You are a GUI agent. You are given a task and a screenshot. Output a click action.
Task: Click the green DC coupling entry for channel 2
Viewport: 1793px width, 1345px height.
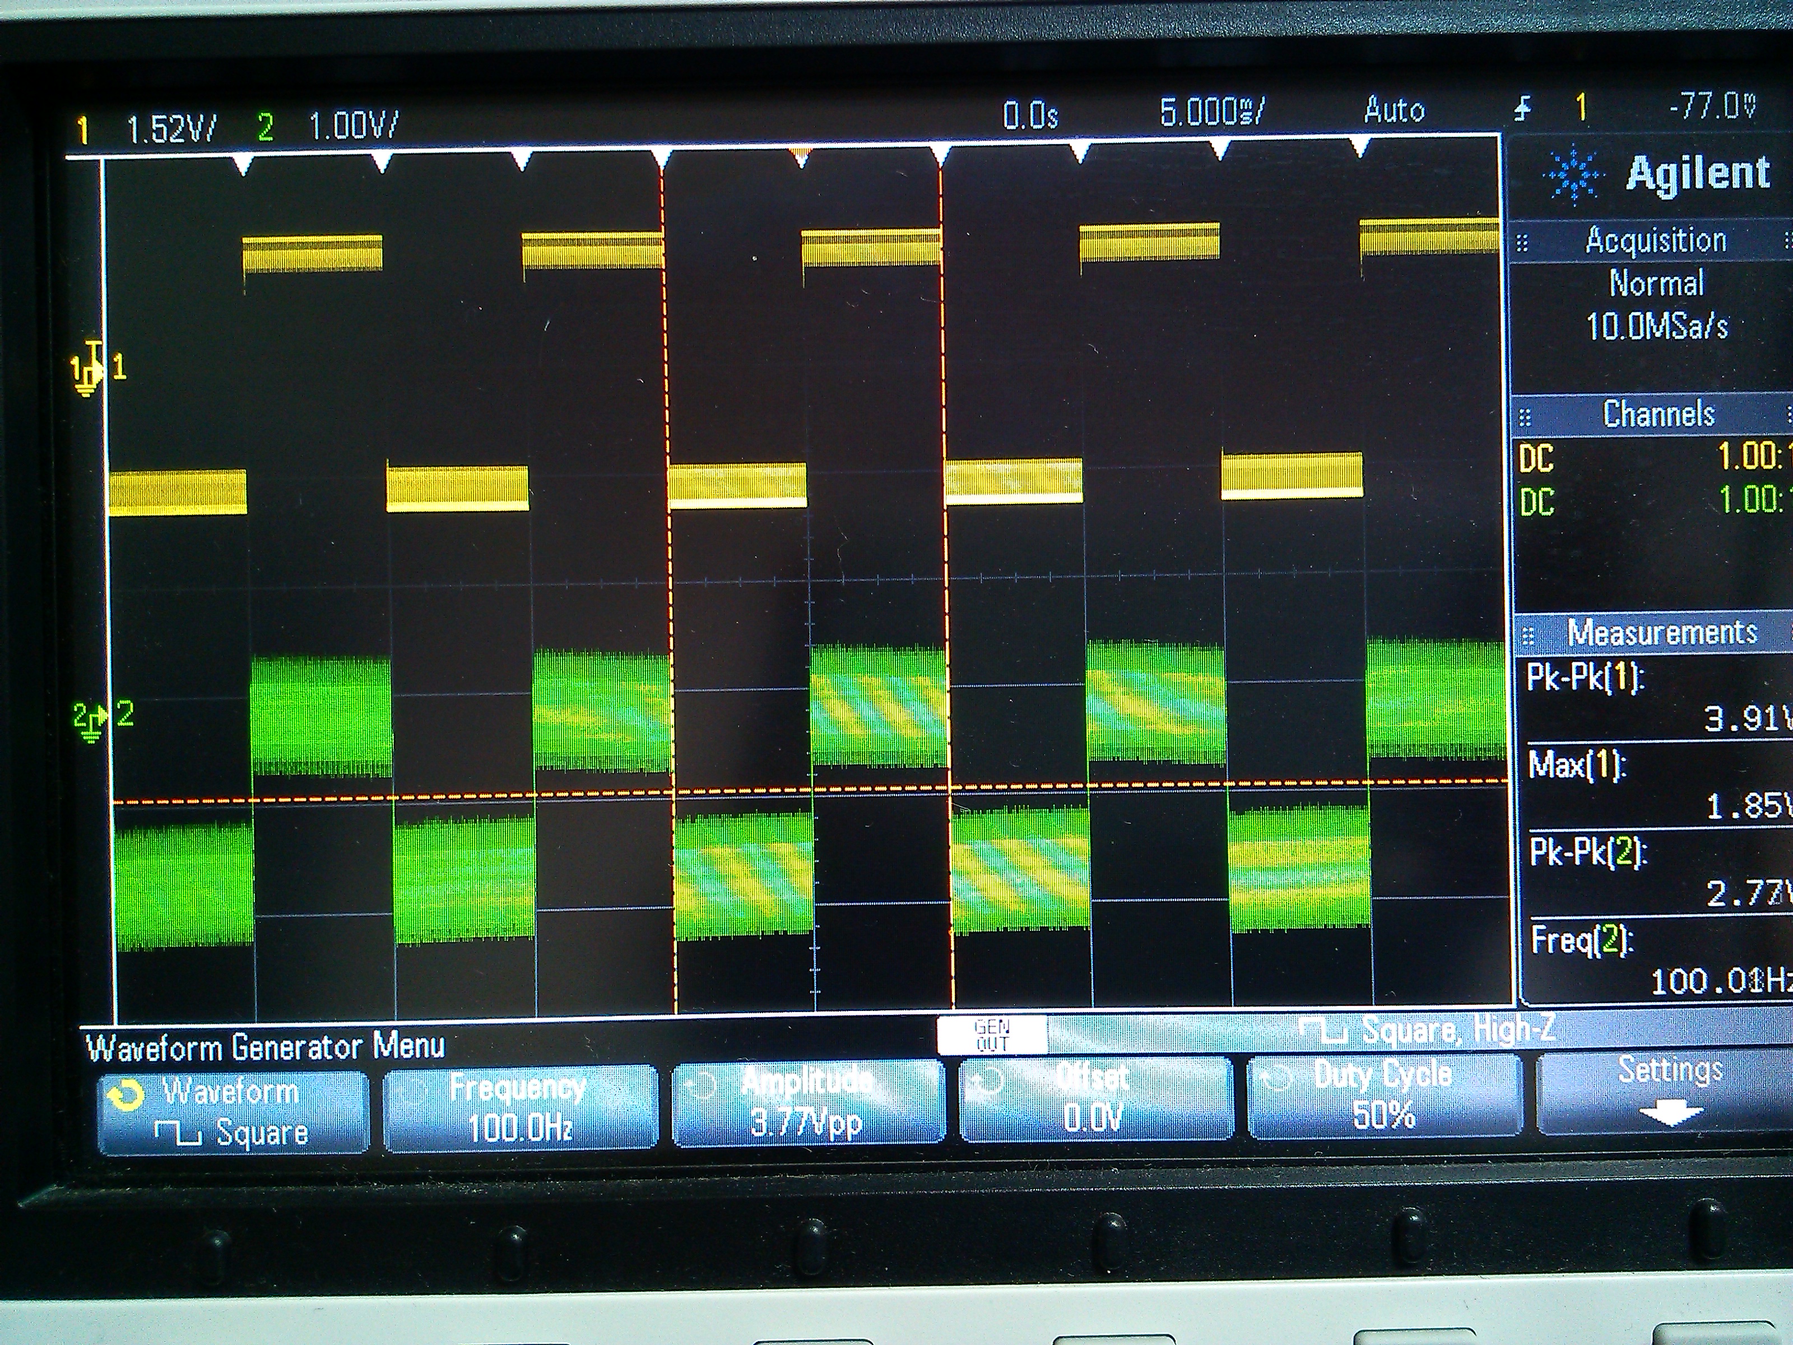point(1537,503)
